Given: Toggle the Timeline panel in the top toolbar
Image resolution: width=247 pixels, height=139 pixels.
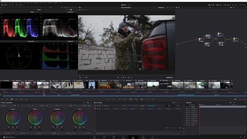Looking at the screenshot, I should 212,5.
